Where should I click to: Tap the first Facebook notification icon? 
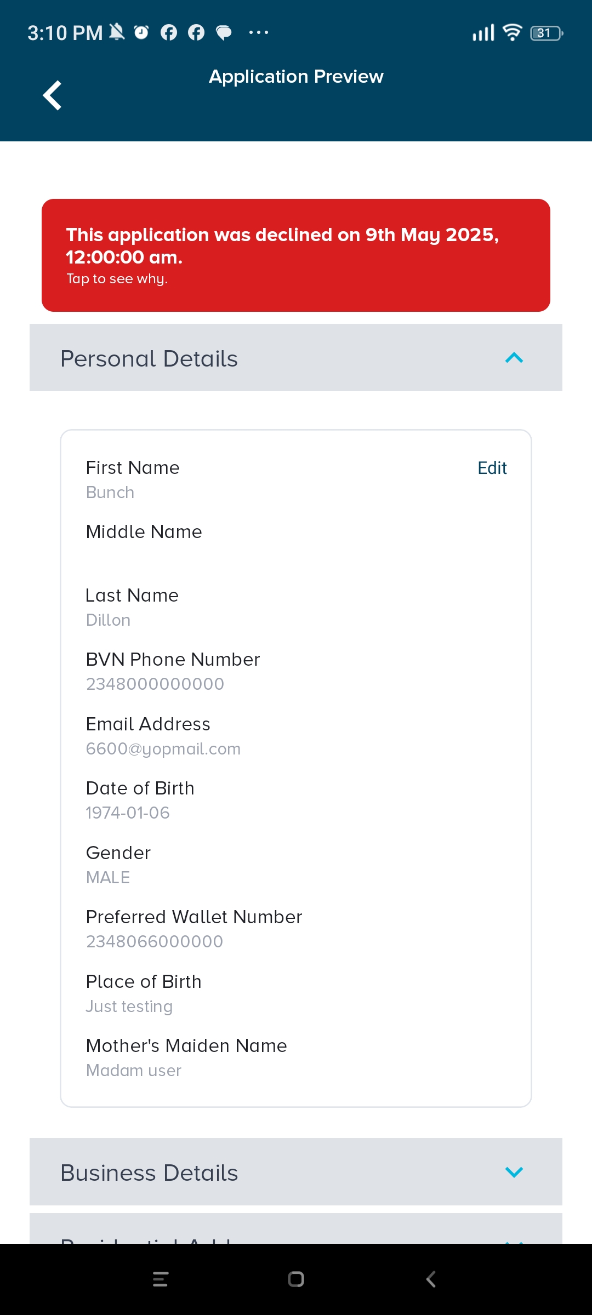(169, 33)
